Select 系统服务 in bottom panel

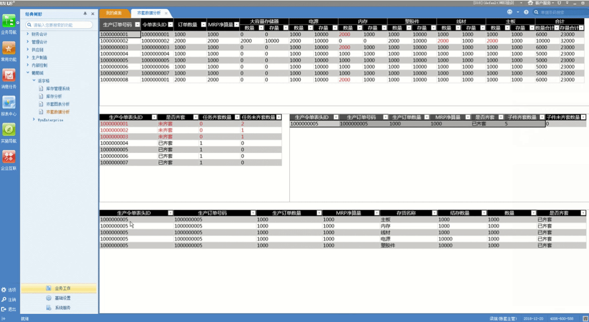point(58,308)
